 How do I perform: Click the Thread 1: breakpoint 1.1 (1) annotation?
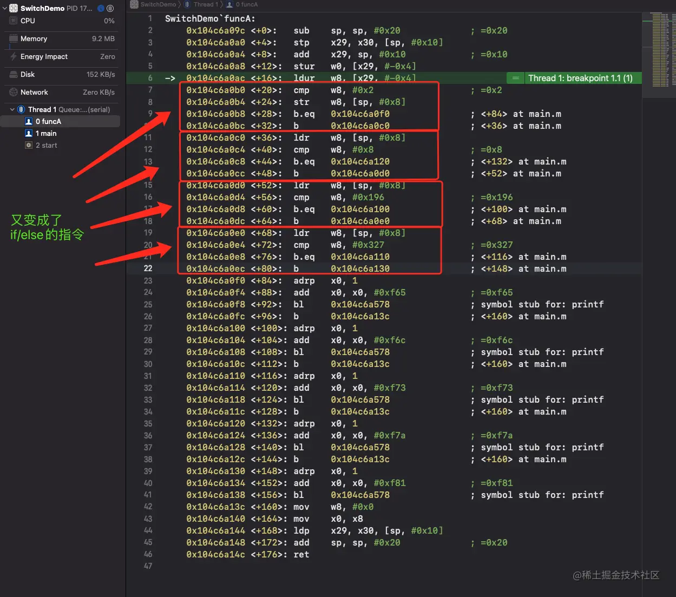pyautogui.click(x=580, y=78)
